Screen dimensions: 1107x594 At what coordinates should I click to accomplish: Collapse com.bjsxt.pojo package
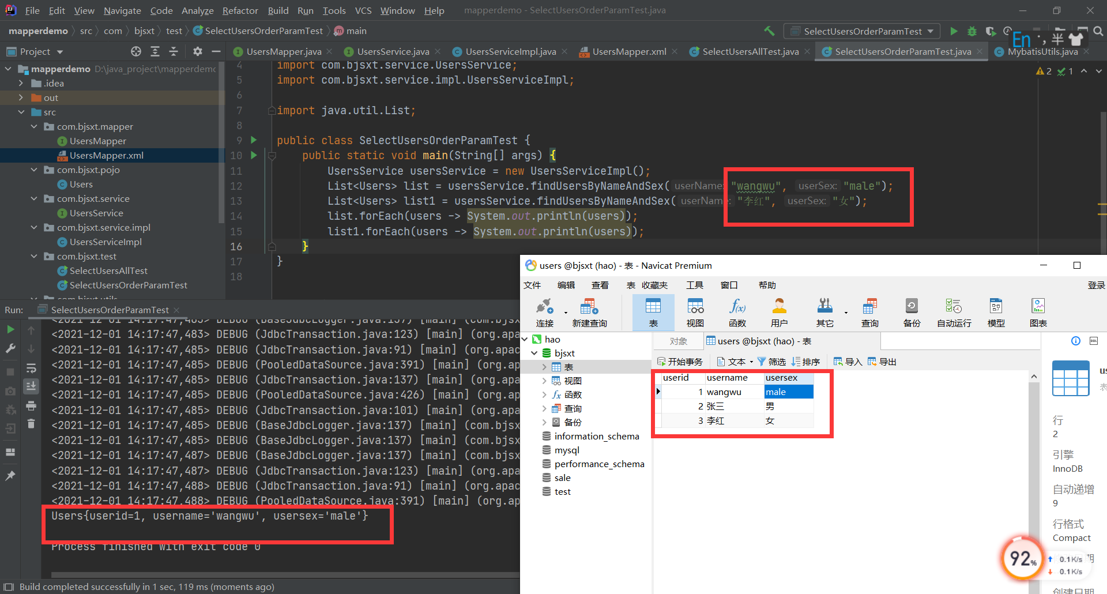(33, 170)
